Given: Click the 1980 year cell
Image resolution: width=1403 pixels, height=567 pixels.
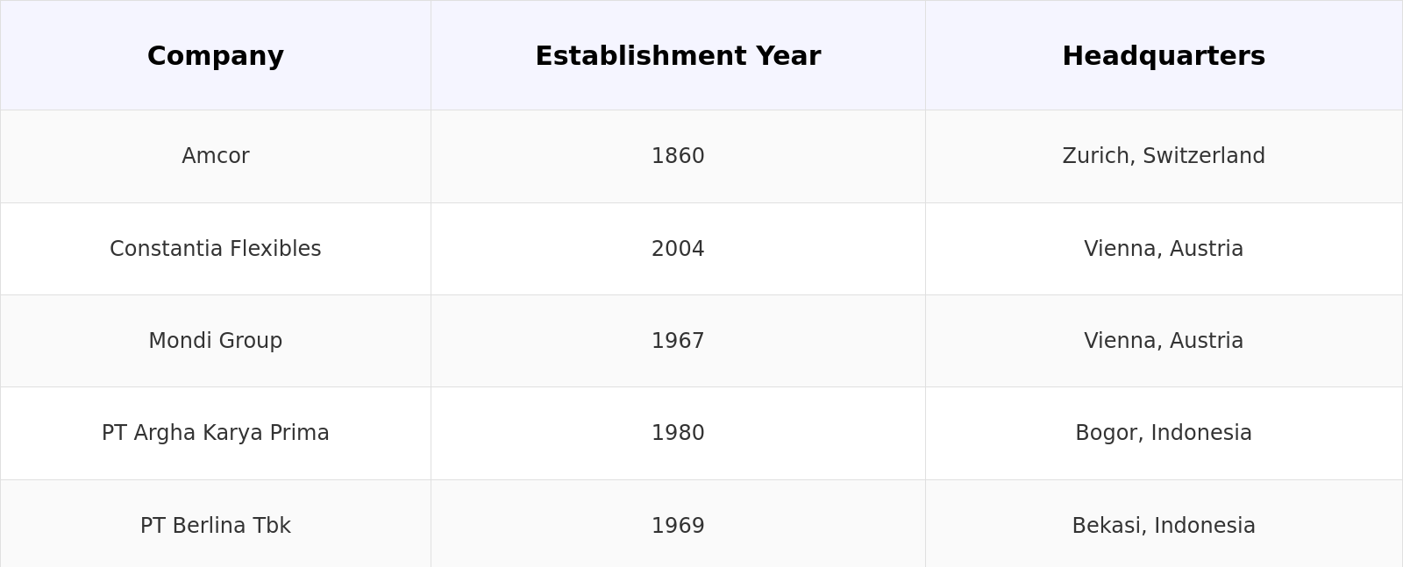Looking at the screenshot, I should click(x=678, y=433).
